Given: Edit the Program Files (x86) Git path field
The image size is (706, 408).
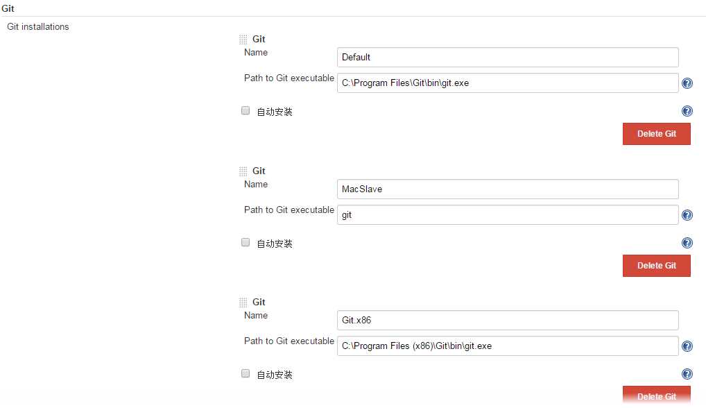Looking at the screenshot, I should pyautogui.click(x=508, y=346).
